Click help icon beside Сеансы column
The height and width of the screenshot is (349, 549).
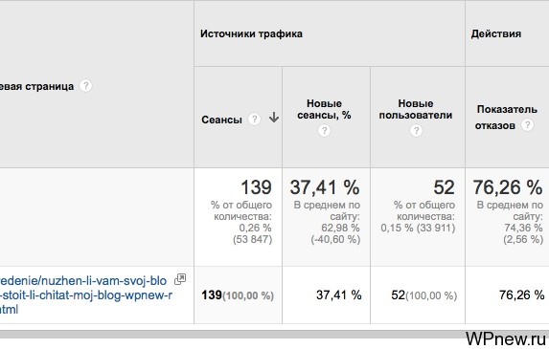coord(254,120)
